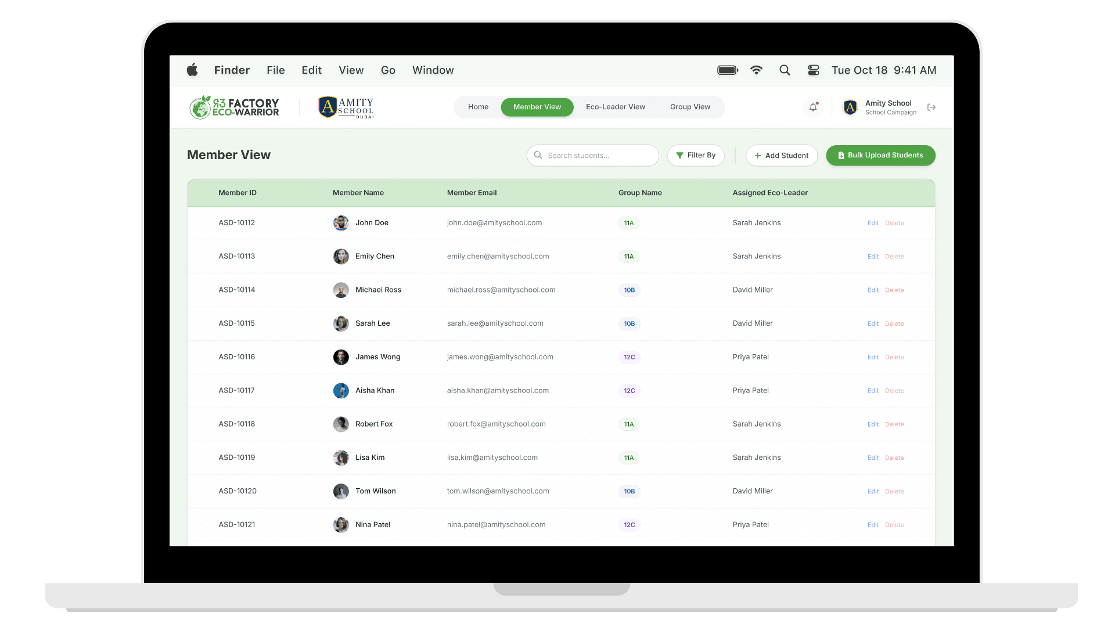Click the Add Student button
The image size is (1115, 627).
781,156
